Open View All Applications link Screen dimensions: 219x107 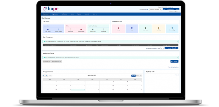(173, 67)
